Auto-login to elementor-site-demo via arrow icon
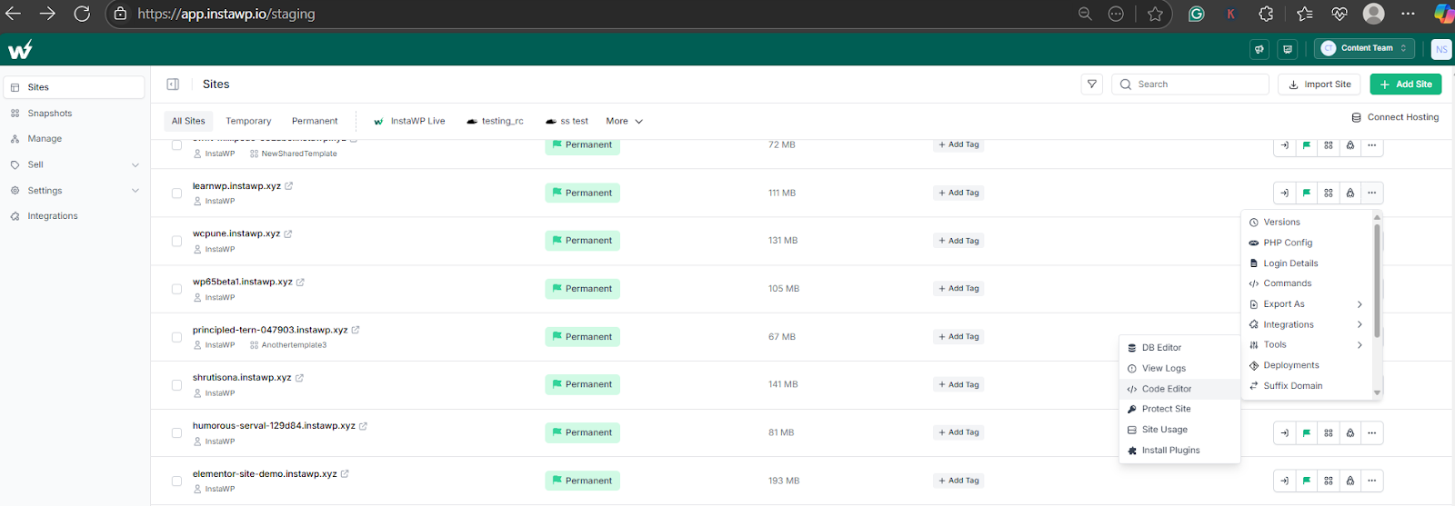The height and width of the screenshot is (506, 1455). pos(1284,481)
